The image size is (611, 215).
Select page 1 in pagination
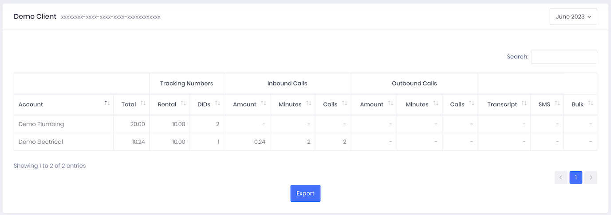pos(576,177)
